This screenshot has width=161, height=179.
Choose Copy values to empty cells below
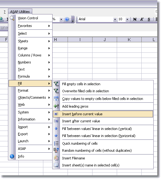(103, 99)
